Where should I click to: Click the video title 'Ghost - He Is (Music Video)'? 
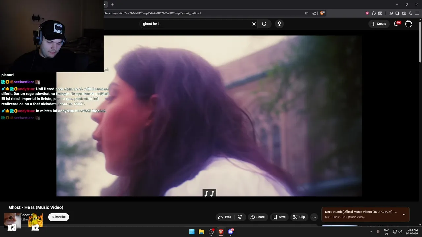[36, 207]
